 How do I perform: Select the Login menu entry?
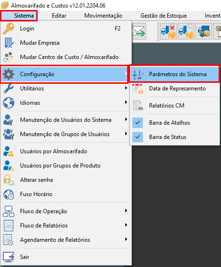click(66, 29)
